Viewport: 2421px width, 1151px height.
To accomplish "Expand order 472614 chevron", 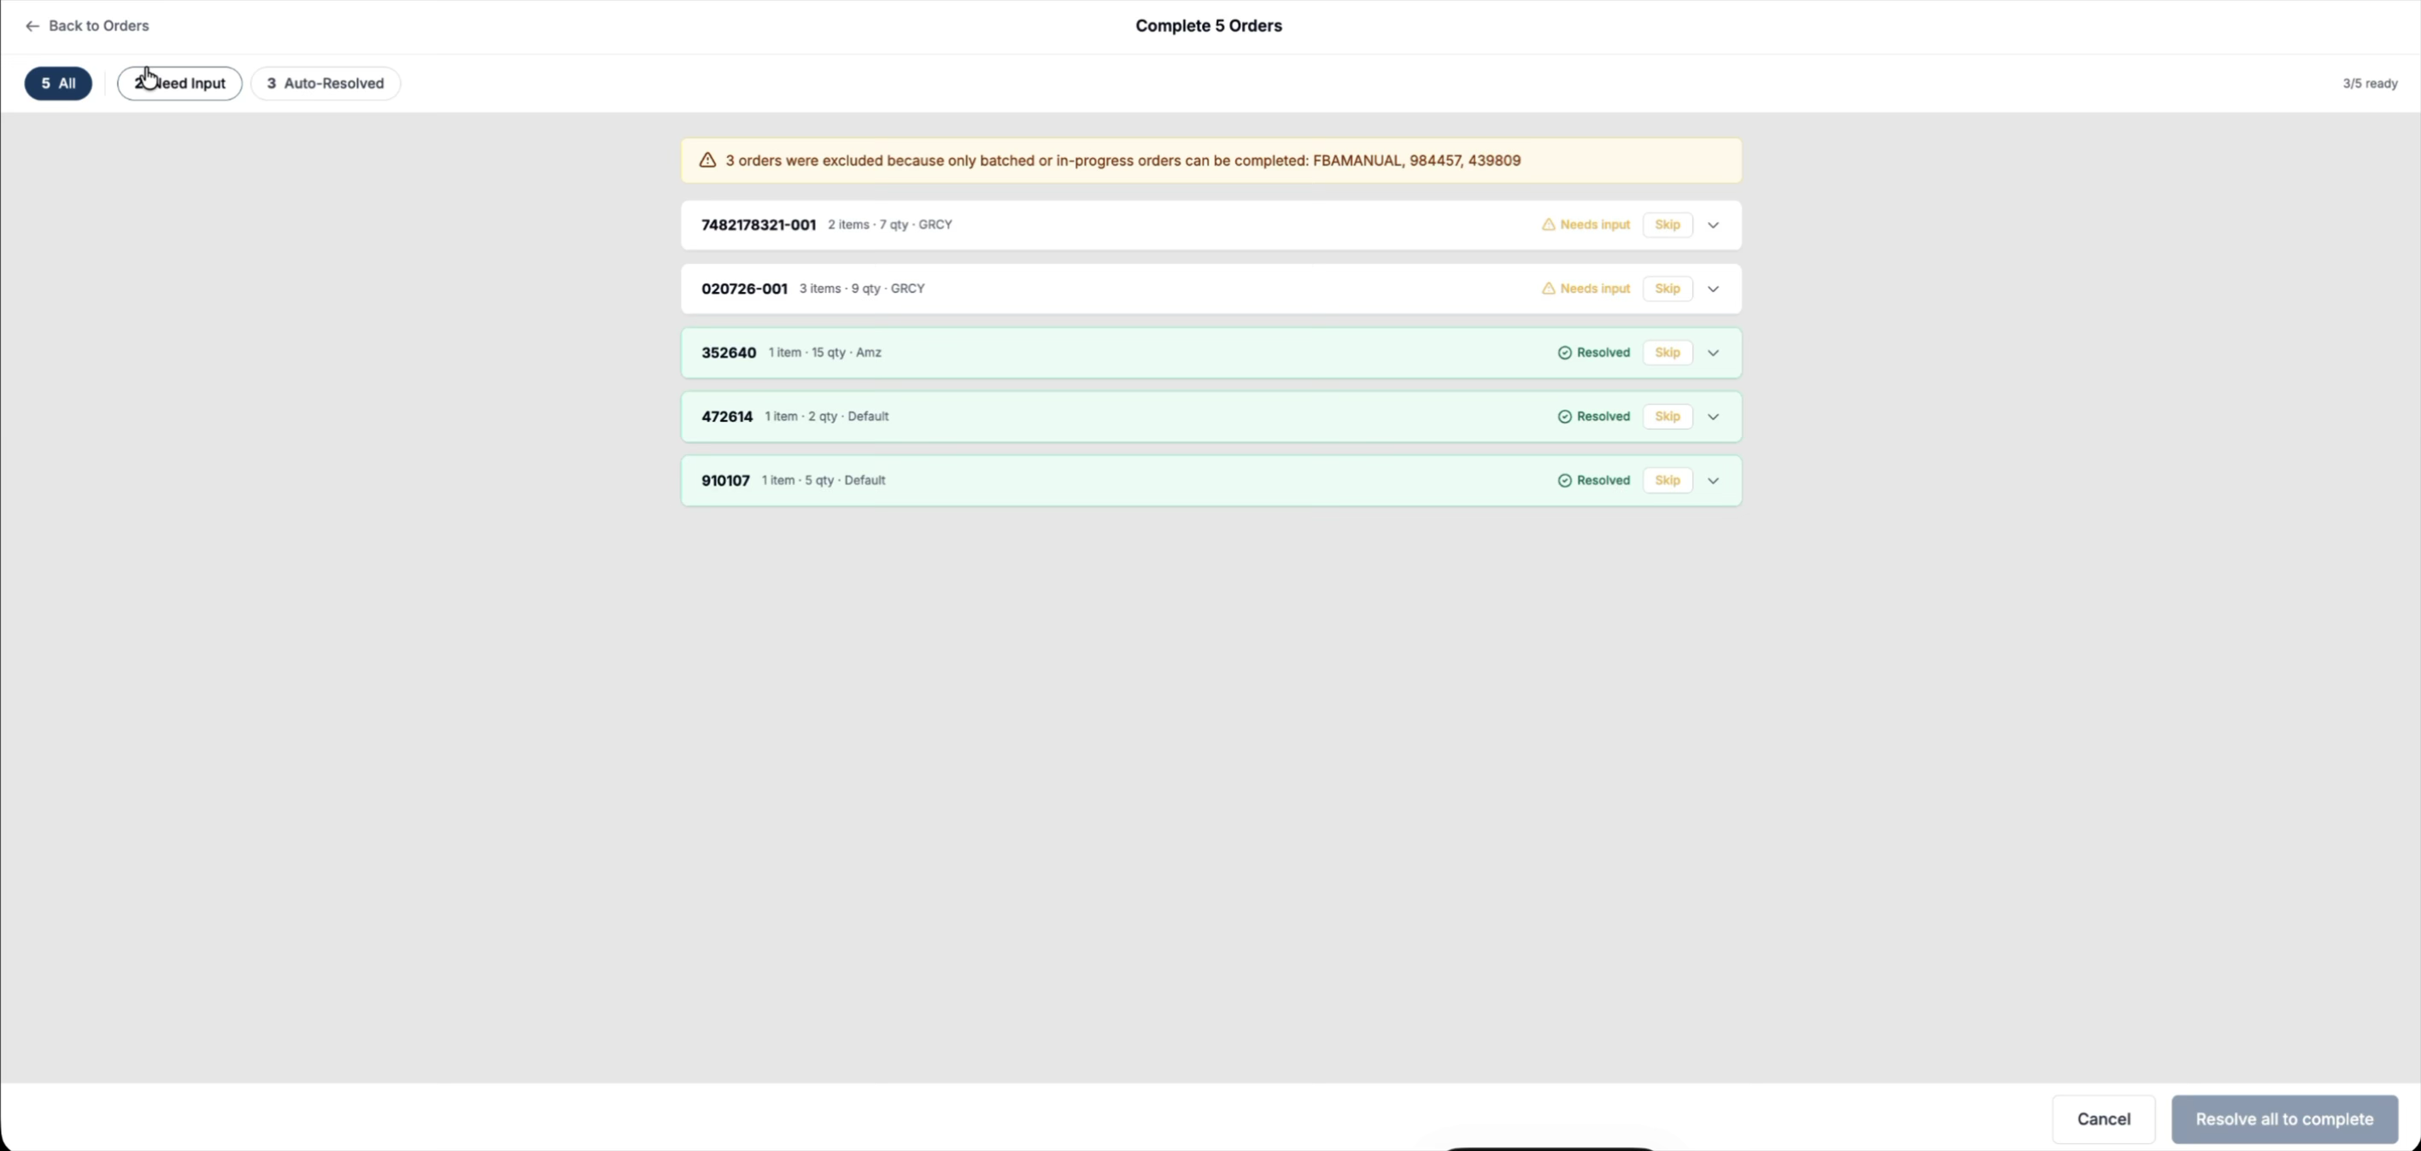I will [x=1712, y=418].
